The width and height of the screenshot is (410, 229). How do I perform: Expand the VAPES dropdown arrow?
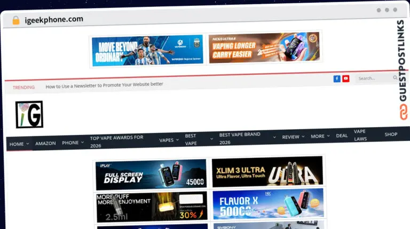[177, 140]
